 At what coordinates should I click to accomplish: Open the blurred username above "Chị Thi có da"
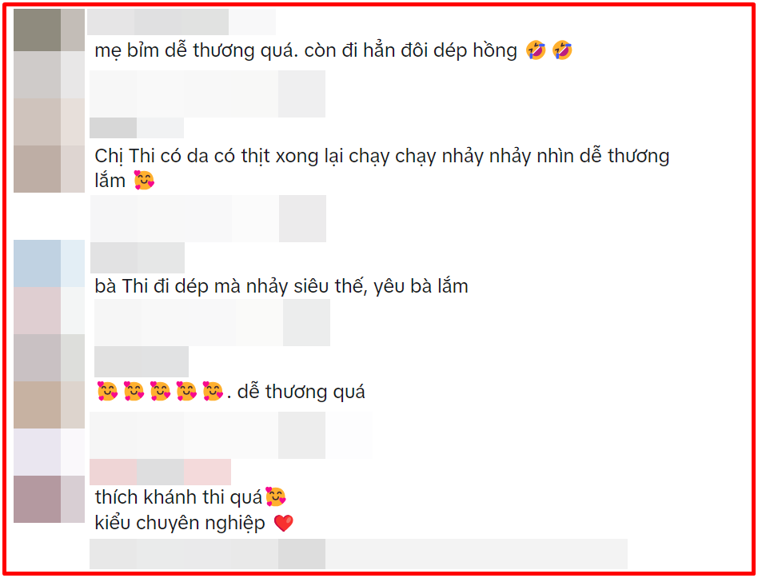coord(137,128)
